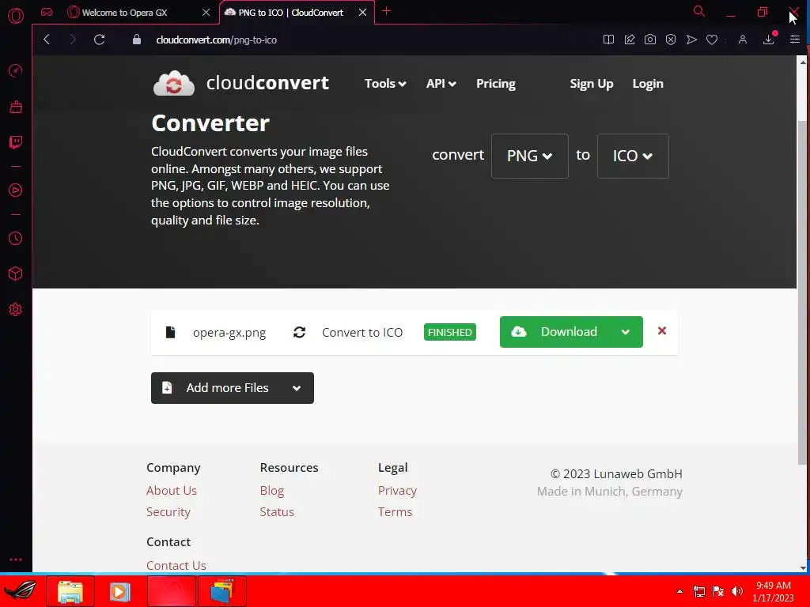
Task: Take a snapshot with camera icon
Action: click(x=650, y=40)
